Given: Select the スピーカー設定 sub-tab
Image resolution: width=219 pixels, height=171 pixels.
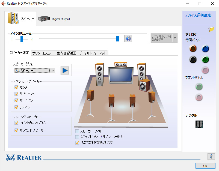Looking at the screenshot, I should tap(19, 53).
